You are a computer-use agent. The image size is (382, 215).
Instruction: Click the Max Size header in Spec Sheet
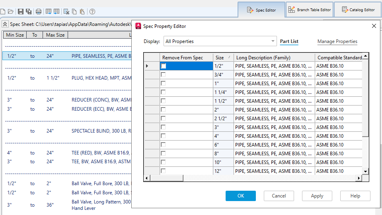55,35
